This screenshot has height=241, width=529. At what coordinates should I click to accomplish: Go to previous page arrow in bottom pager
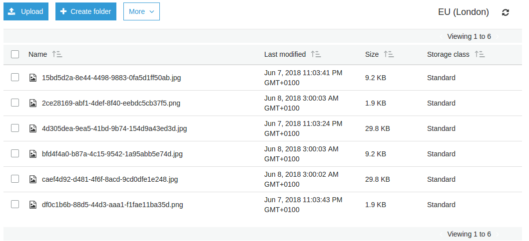pos(441,234)
